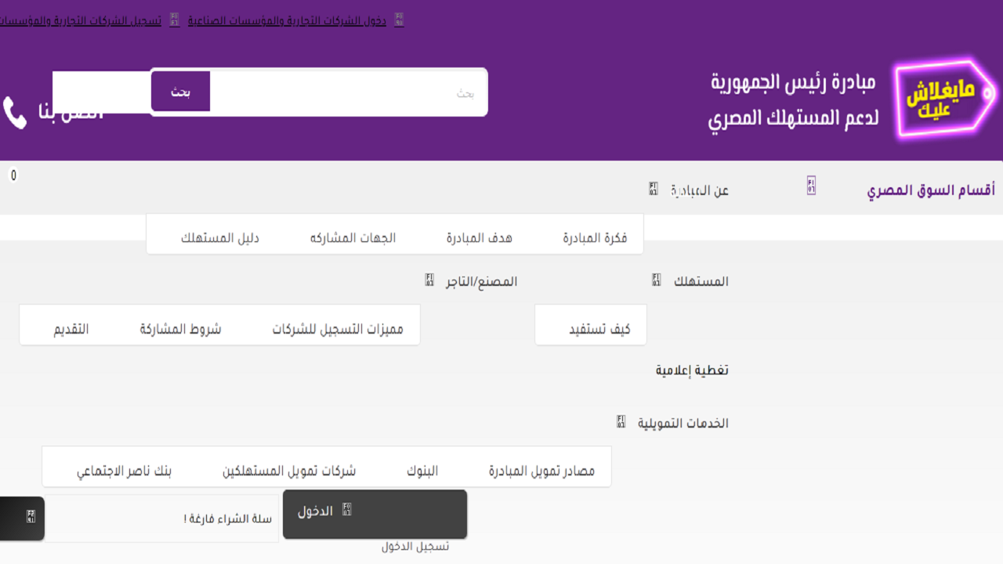
Task: Open تسجيل الشركات التجارية والمؤسسات link
Action: point(81,20)
